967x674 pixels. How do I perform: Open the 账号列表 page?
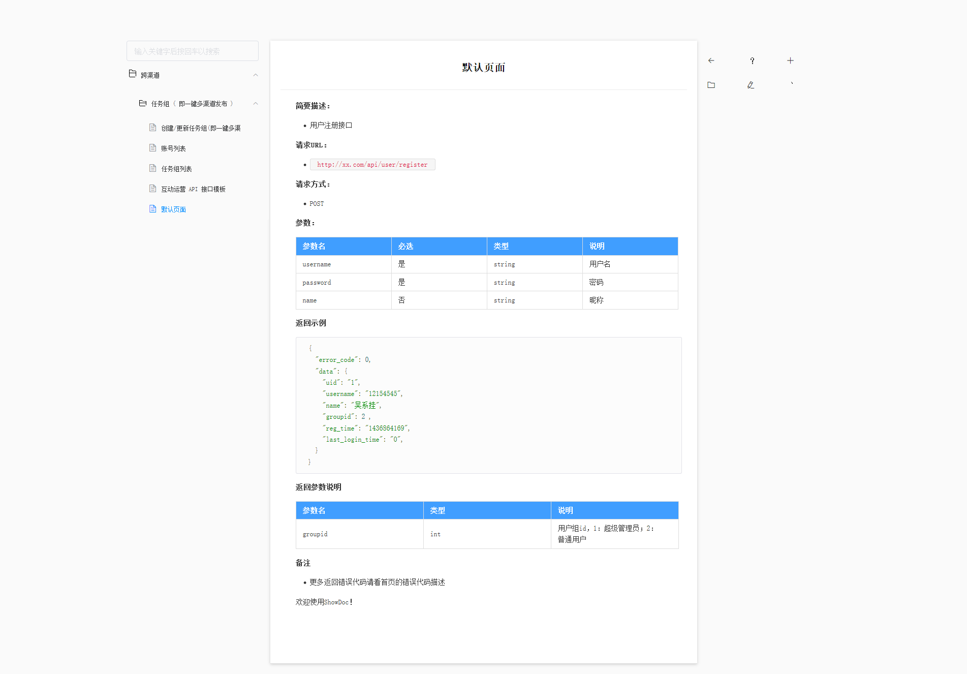[x=173, y=148]
